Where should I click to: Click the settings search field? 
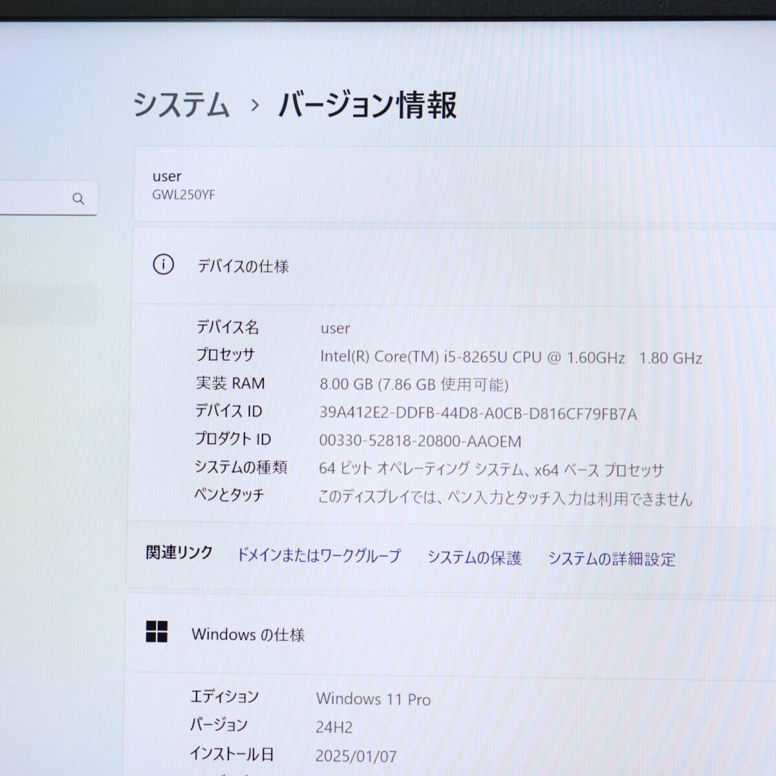pyautogui.click(x=48, y=198)
